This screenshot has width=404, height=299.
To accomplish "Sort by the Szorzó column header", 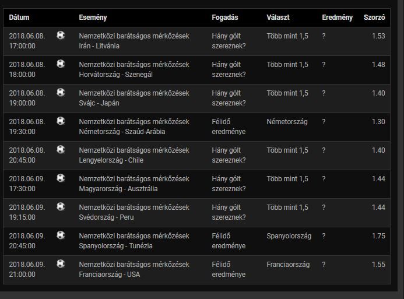I will (374, 17).
